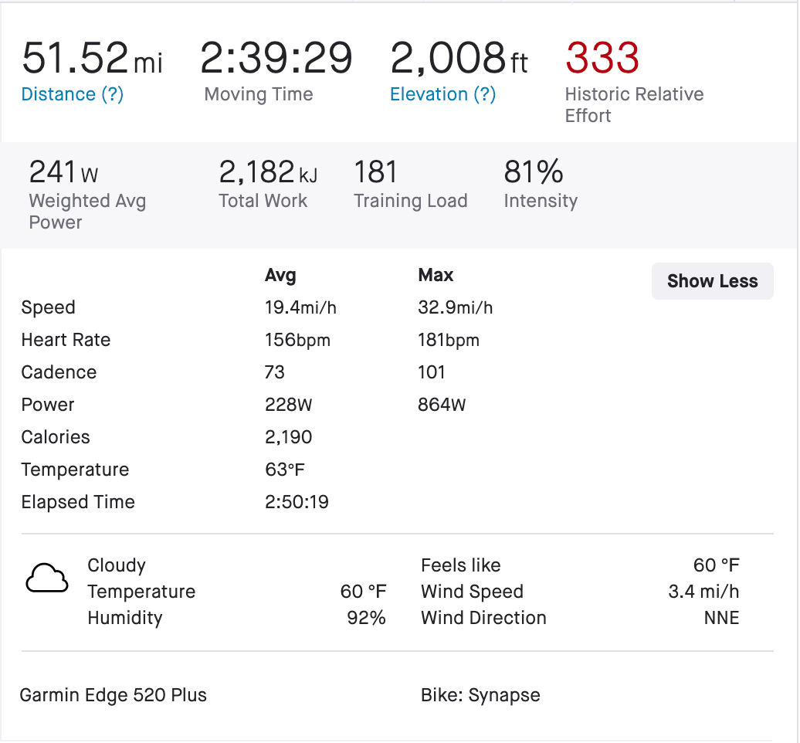Image resolution: width=800 pixels, height=743 pixels.
Task: Click the Max column header
Action: 436,276
